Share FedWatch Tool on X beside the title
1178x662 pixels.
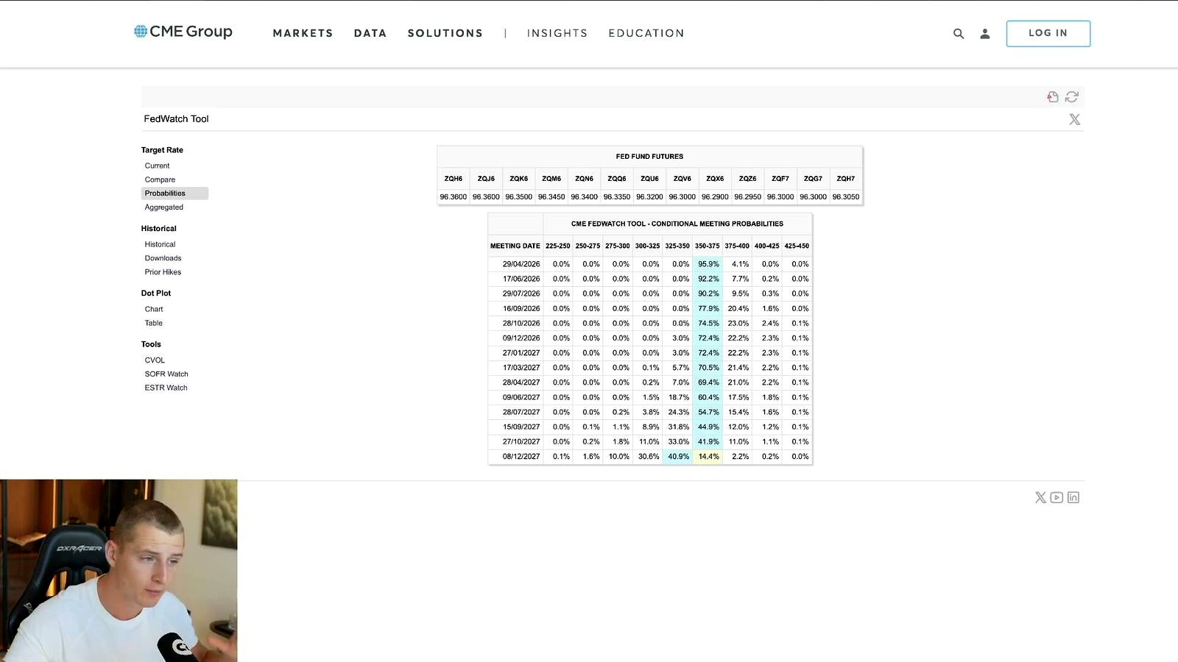tap(1075, 119)
